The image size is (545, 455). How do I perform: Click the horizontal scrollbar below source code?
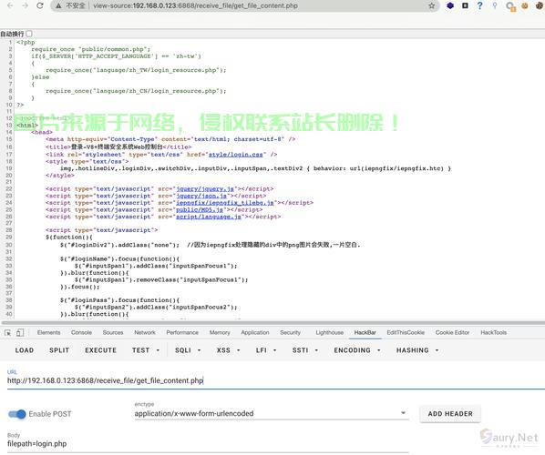(272, 322)
